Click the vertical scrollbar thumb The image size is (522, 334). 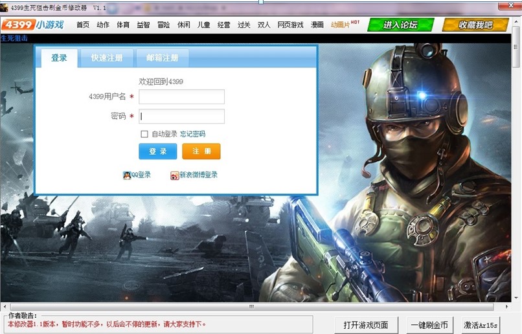516,47
